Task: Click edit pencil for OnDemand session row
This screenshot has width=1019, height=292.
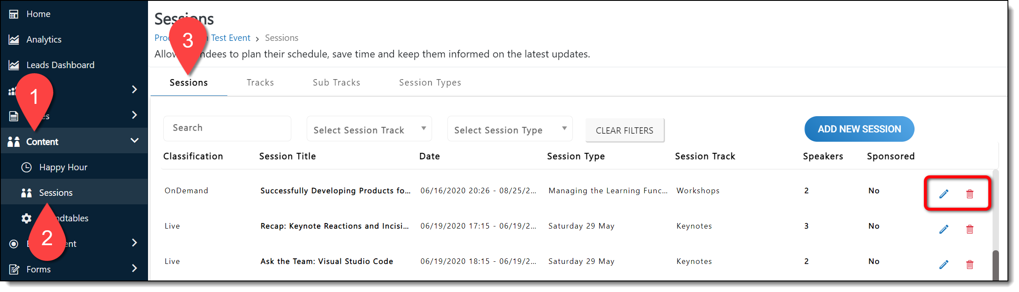Action: click(944, 194)
